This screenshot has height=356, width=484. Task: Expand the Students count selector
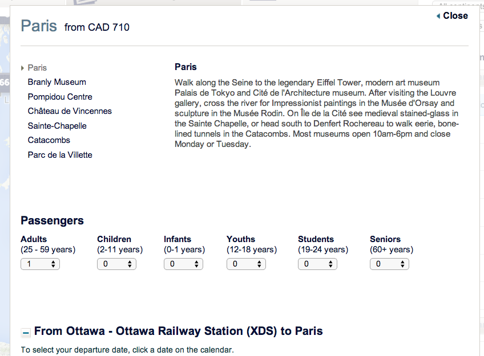tap(317, 264)
